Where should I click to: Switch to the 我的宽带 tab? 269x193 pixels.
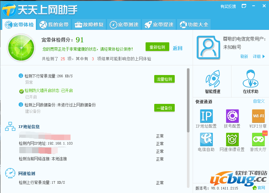point(54,24)
